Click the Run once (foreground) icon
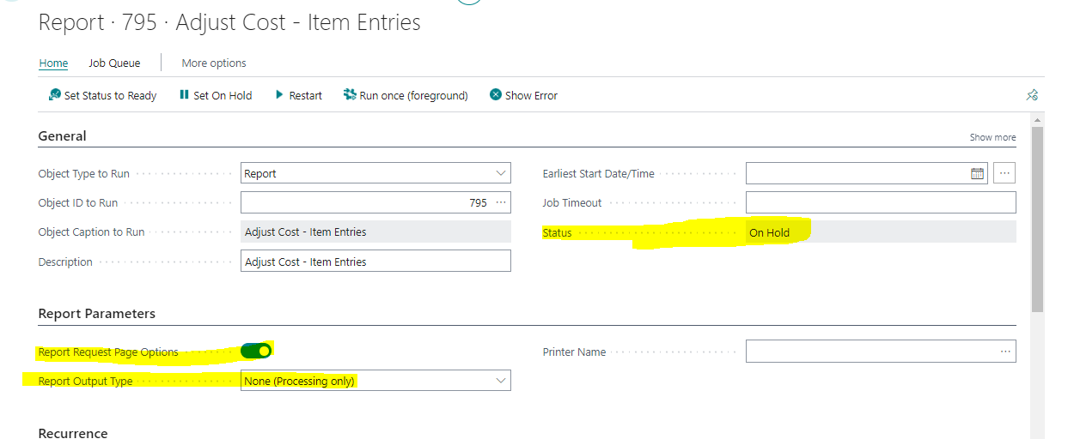 pyautogui.click(x=350, y=95)
